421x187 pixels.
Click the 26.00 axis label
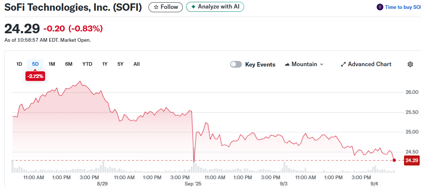[x=412, y=92]
